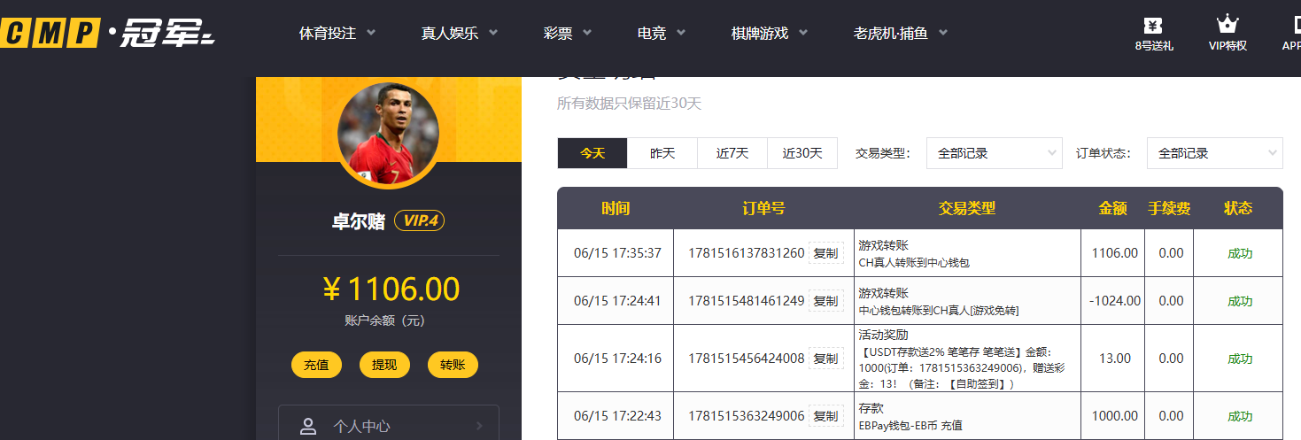
Task: Click the 提现 button
Action: [x=384, y=365]
